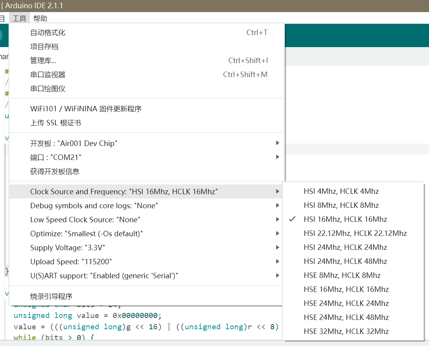429x346 pixels.
Task: Choose 自动格式化 from Tools menu
Action: point(147,33)
